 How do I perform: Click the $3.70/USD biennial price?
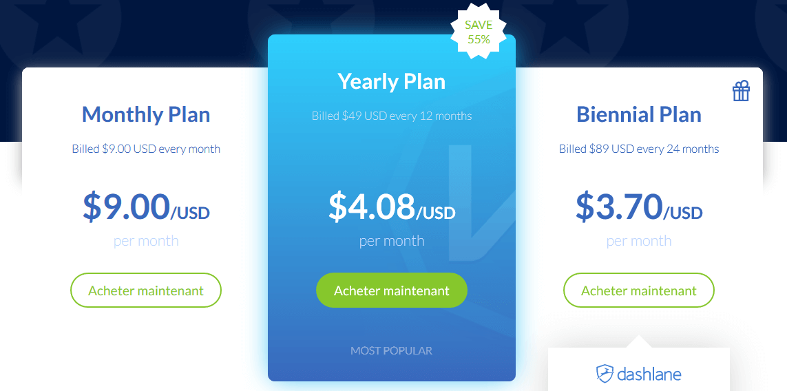pyautogui.click(x=638, y=207)
